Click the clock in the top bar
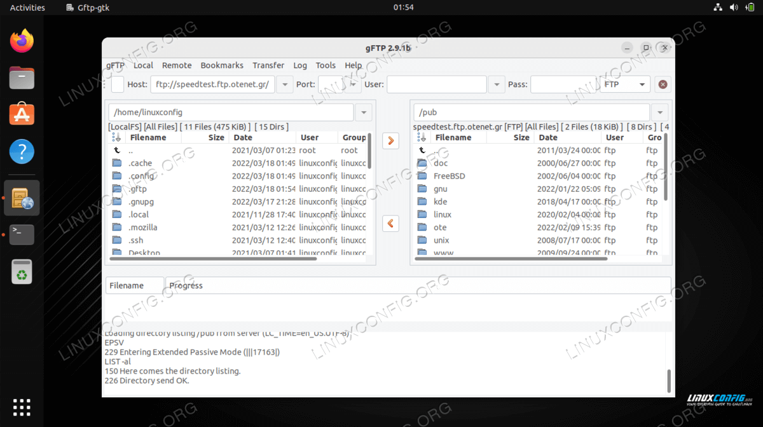 [x=404, y=8]
